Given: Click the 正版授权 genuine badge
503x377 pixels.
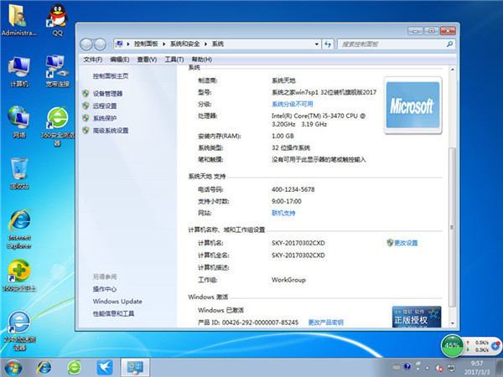Looking at the screenshot, I should tap(417, 317).
